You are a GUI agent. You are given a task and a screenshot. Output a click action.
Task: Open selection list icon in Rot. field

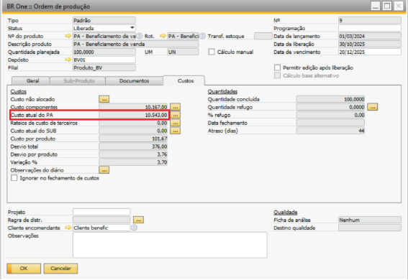(202, 36)
